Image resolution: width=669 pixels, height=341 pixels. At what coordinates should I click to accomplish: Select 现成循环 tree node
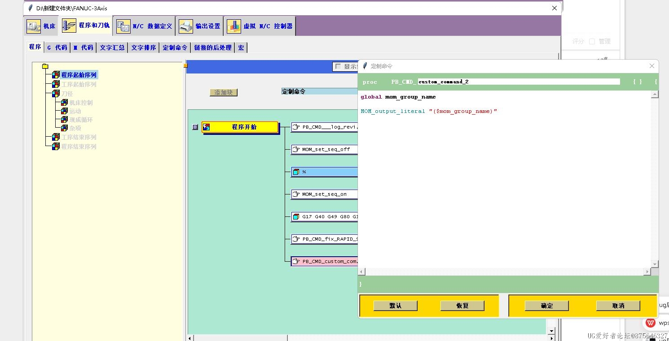click(81, 120)
